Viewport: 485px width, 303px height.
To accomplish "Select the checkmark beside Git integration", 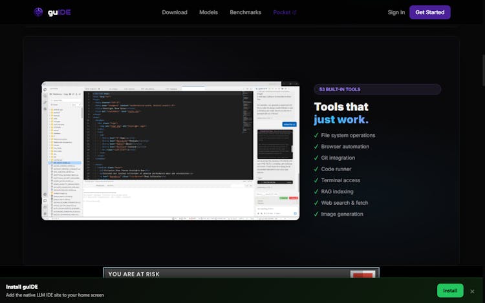I will point(316,158).
